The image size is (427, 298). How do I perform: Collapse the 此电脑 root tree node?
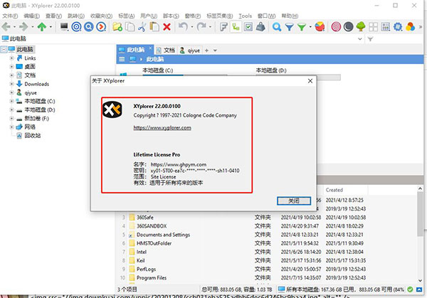coord(4,49)
